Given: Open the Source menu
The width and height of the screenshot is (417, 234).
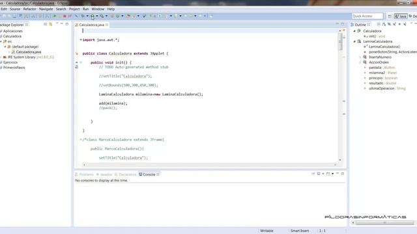Looking at the screenshot, I should coord(15,9).
